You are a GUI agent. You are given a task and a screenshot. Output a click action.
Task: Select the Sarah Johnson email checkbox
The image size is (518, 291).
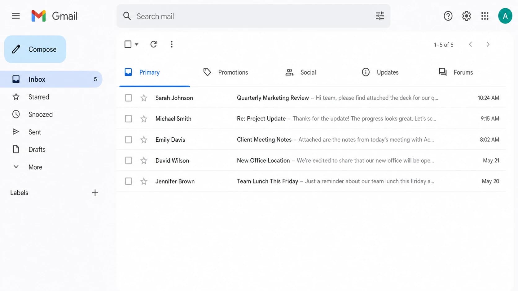click(x=128, y=98)
